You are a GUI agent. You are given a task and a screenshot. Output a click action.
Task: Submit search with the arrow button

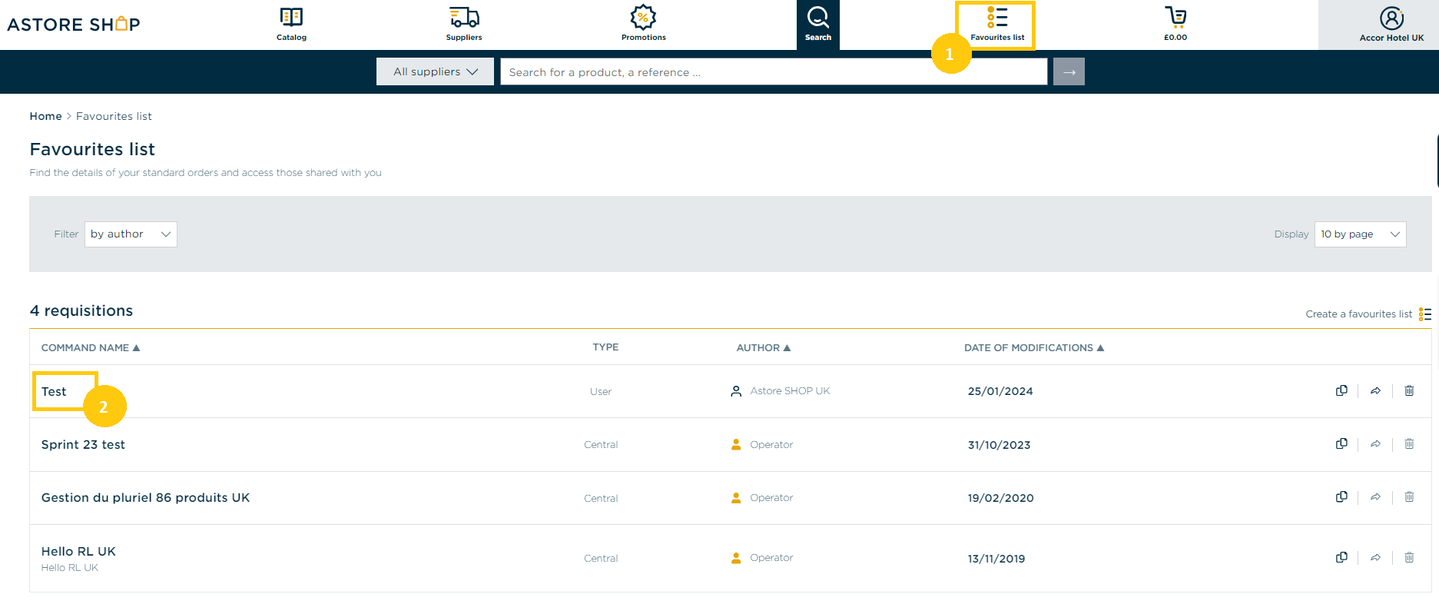pyautogui.click(x=1069, y=71)
